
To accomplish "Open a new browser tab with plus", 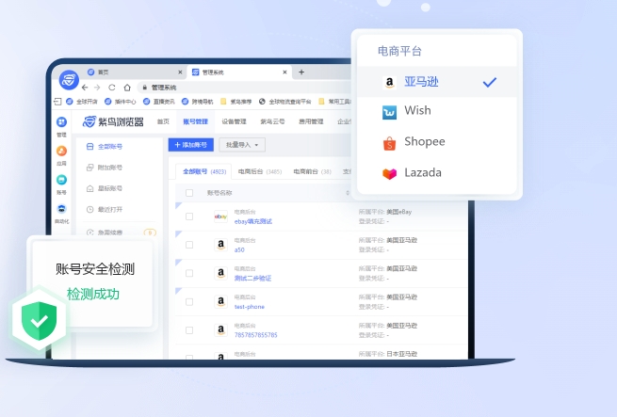I will (x=301, y=72).
